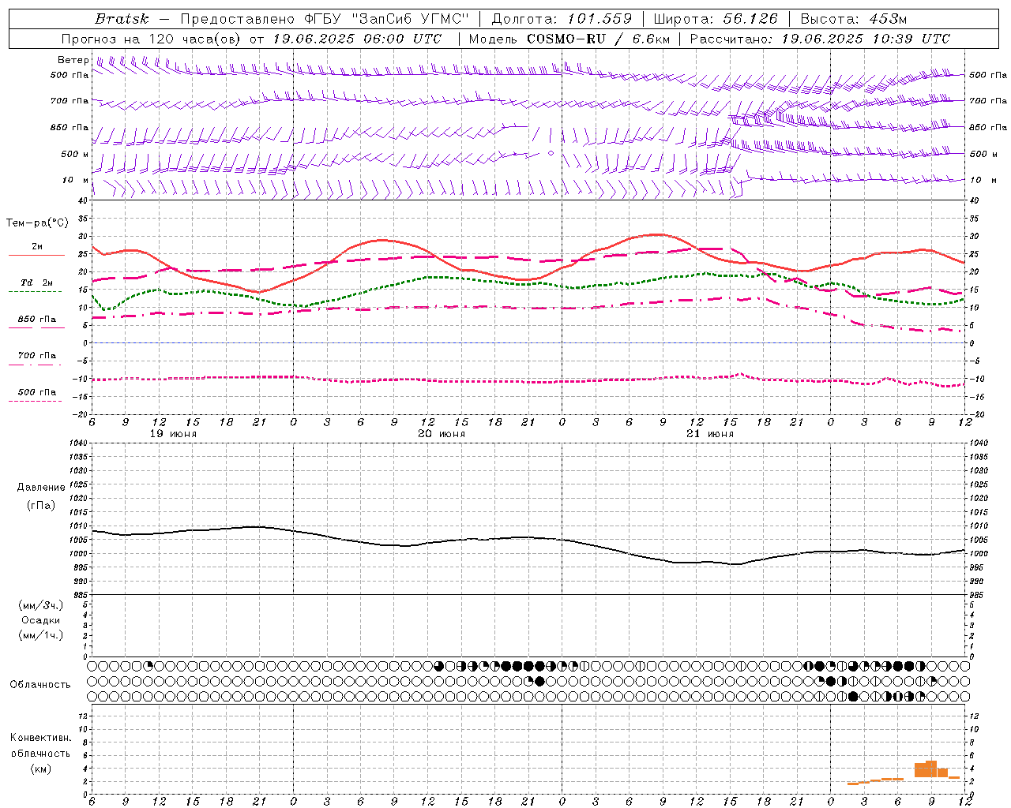Click the tallest orange convective cloud bar
Viewport: 1011px width, 808px height.
click(931, 769)
